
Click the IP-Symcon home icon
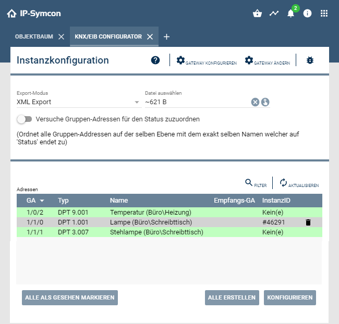tap(11, 14)
